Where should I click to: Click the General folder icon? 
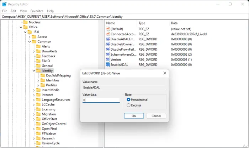(38, 66)
